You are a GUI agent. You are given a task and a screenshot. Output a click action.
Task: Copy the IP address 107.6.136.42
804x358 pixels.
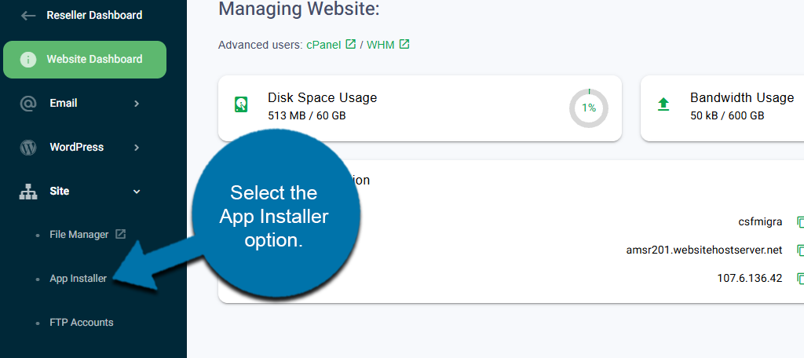point(799,279)
